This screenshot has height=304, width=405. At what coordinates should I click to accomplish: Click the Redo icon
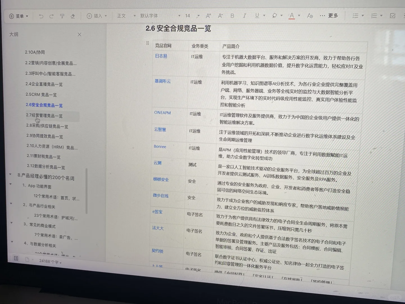tap(51, 16)
